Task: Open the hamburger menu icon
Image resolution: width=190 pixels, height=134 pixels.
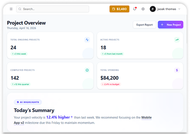Action: pyautogui.click(x=11, y=9)
